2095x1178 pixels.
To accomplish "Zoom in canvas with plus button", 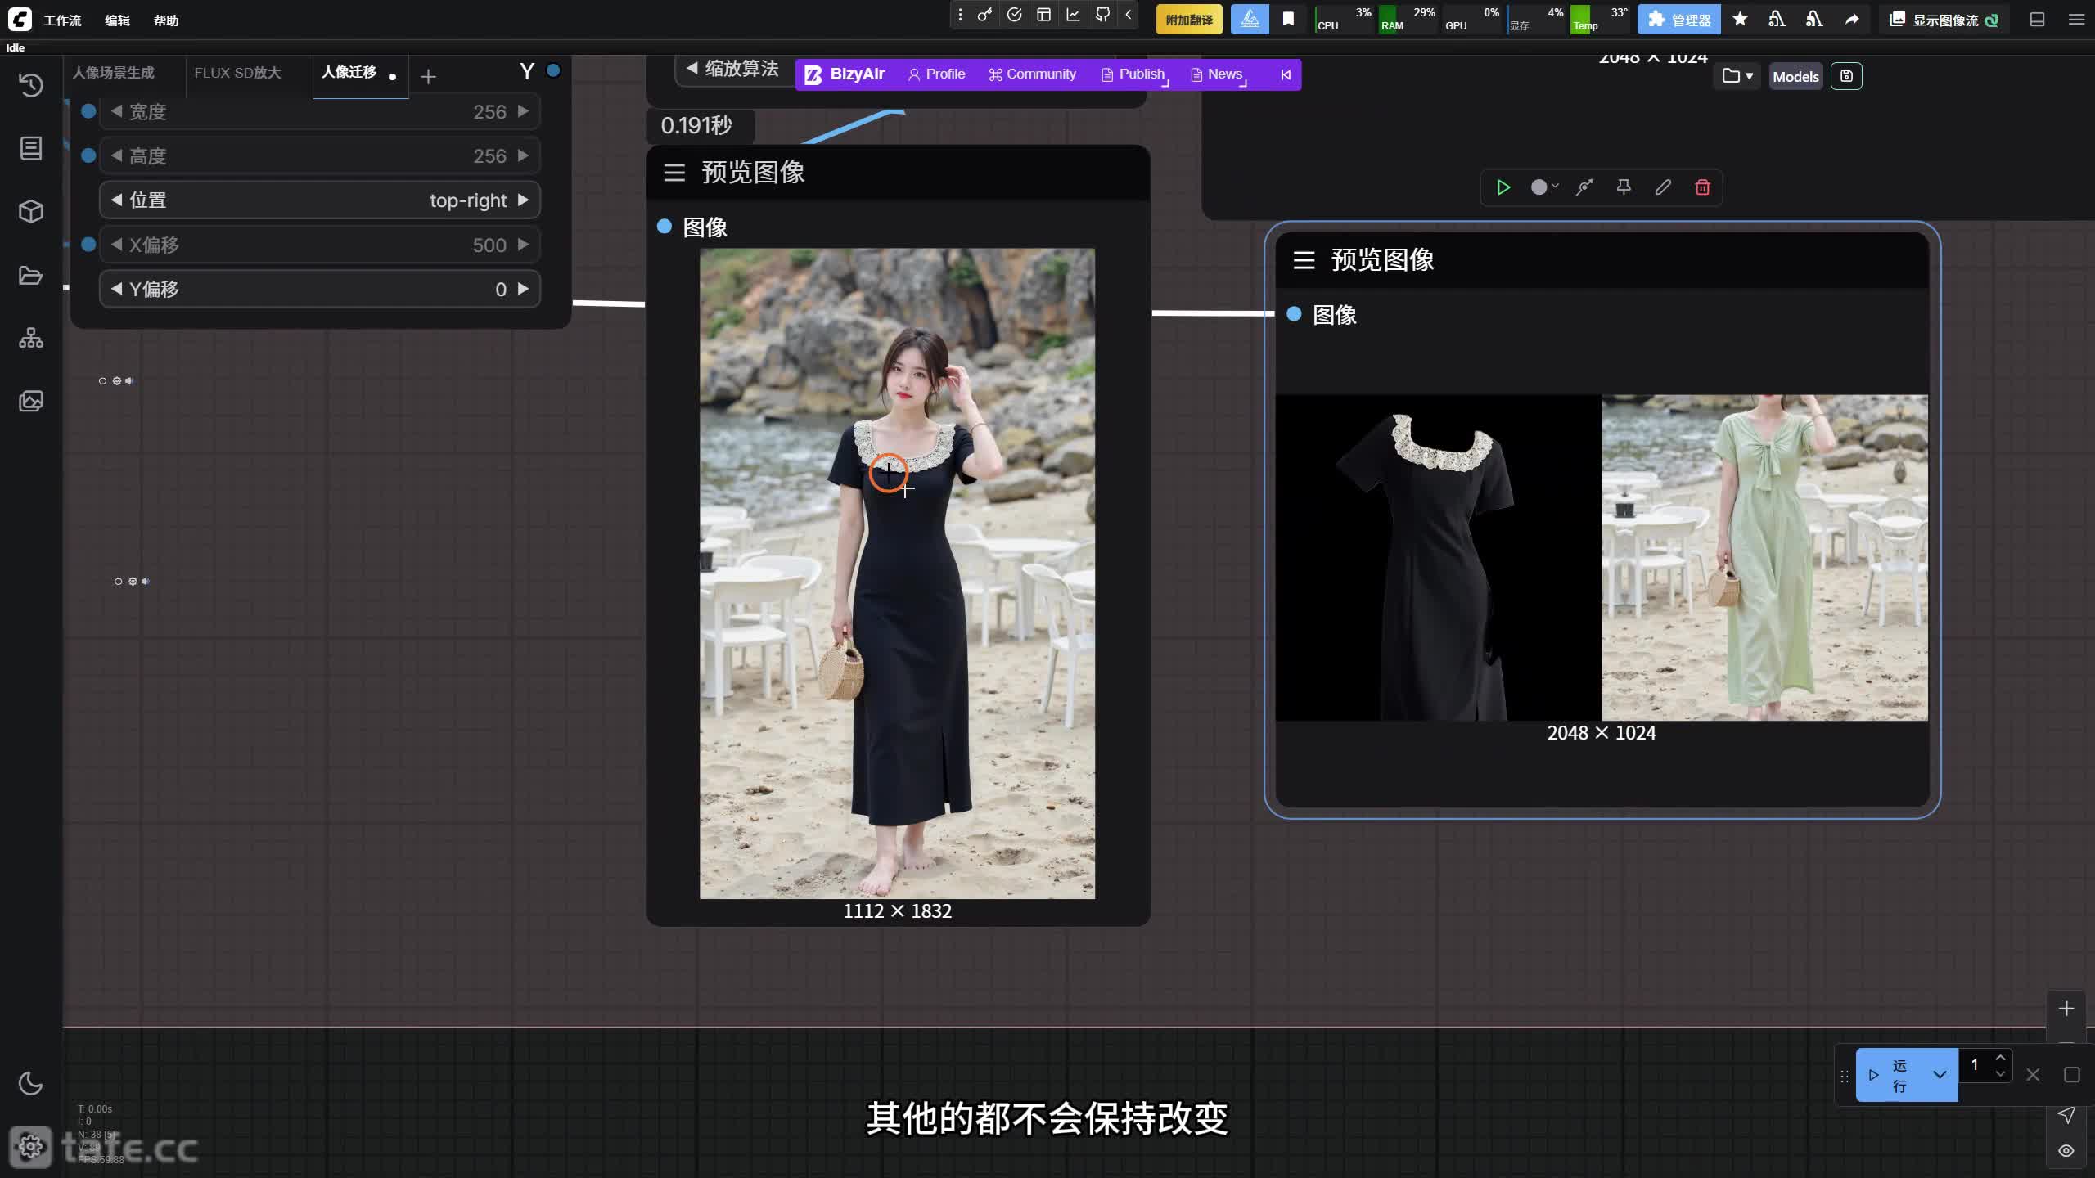I will click(2066, 1009).
